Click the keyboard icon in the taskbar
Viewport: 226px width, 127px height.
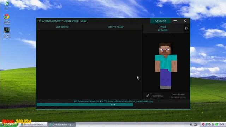pos(195,125)
